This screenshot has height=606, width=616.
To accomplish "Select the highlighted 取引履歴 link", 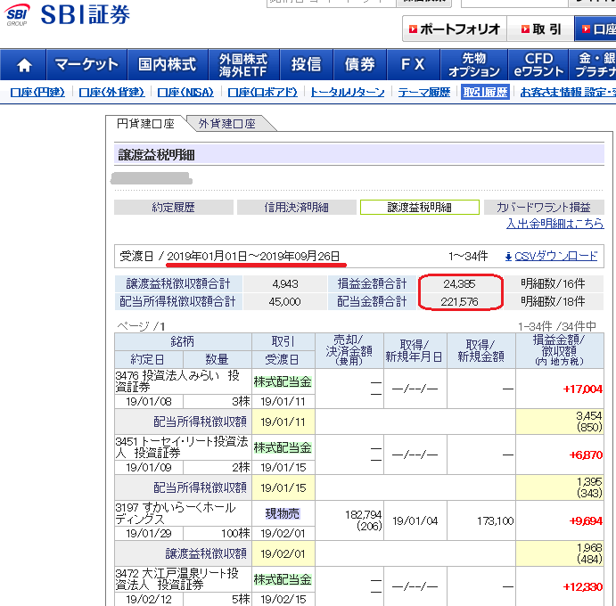I will tap(485, 93).
